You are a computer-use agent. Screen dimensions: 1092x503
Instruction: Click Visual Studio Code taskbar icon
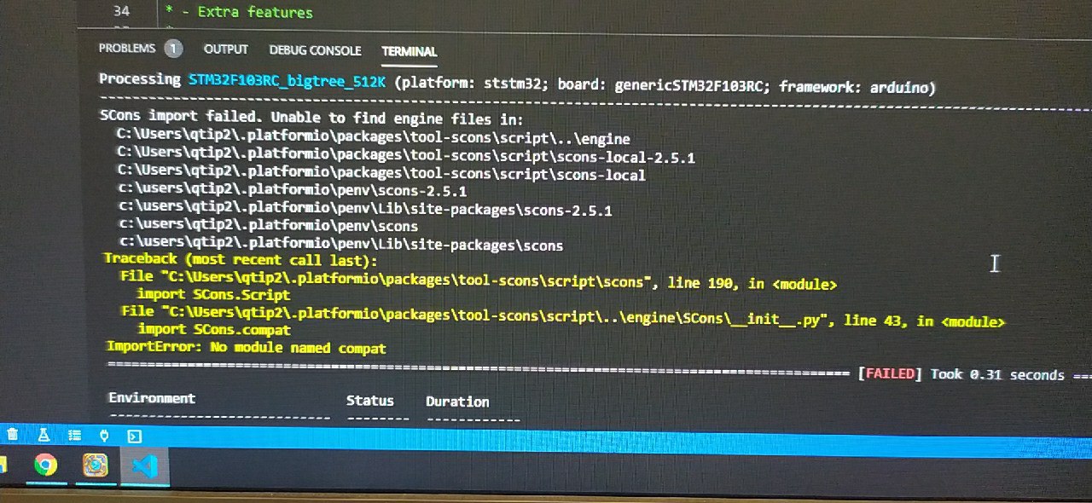click(143, 467)
